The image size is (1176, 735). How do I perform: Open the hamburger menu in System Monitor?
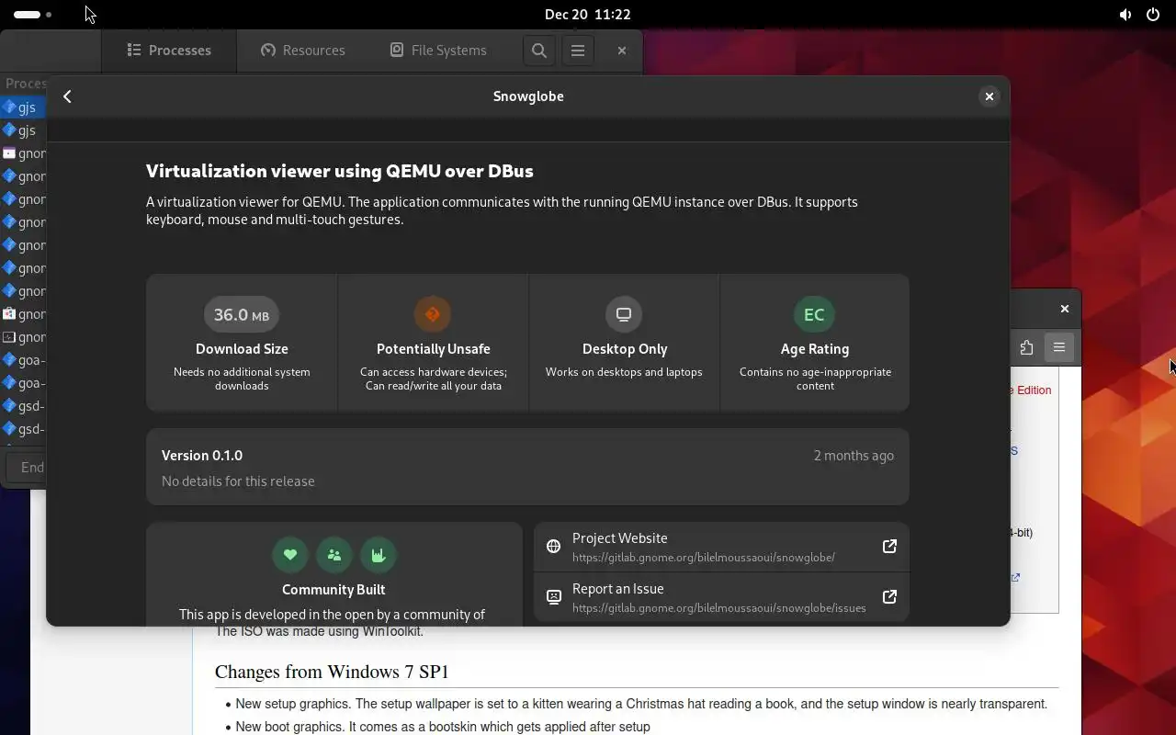coord(578,51)
